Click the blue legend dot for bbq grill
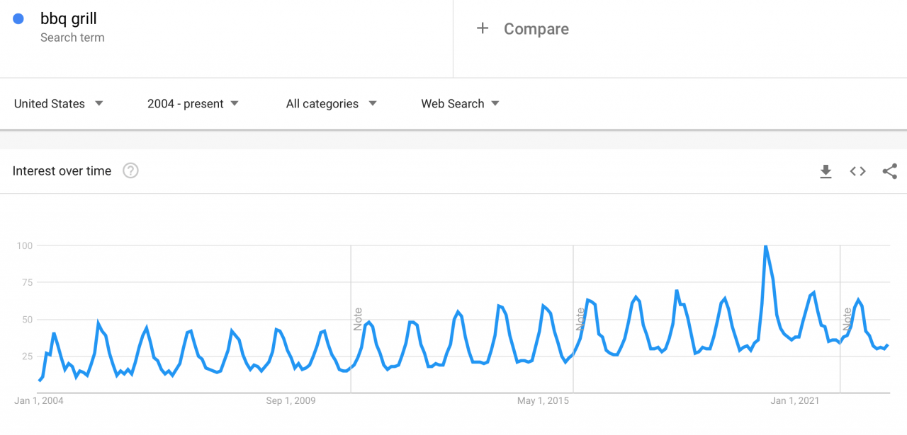Viewport: 907px width, 435px height. pyautogui.click(x=18, y=18)
